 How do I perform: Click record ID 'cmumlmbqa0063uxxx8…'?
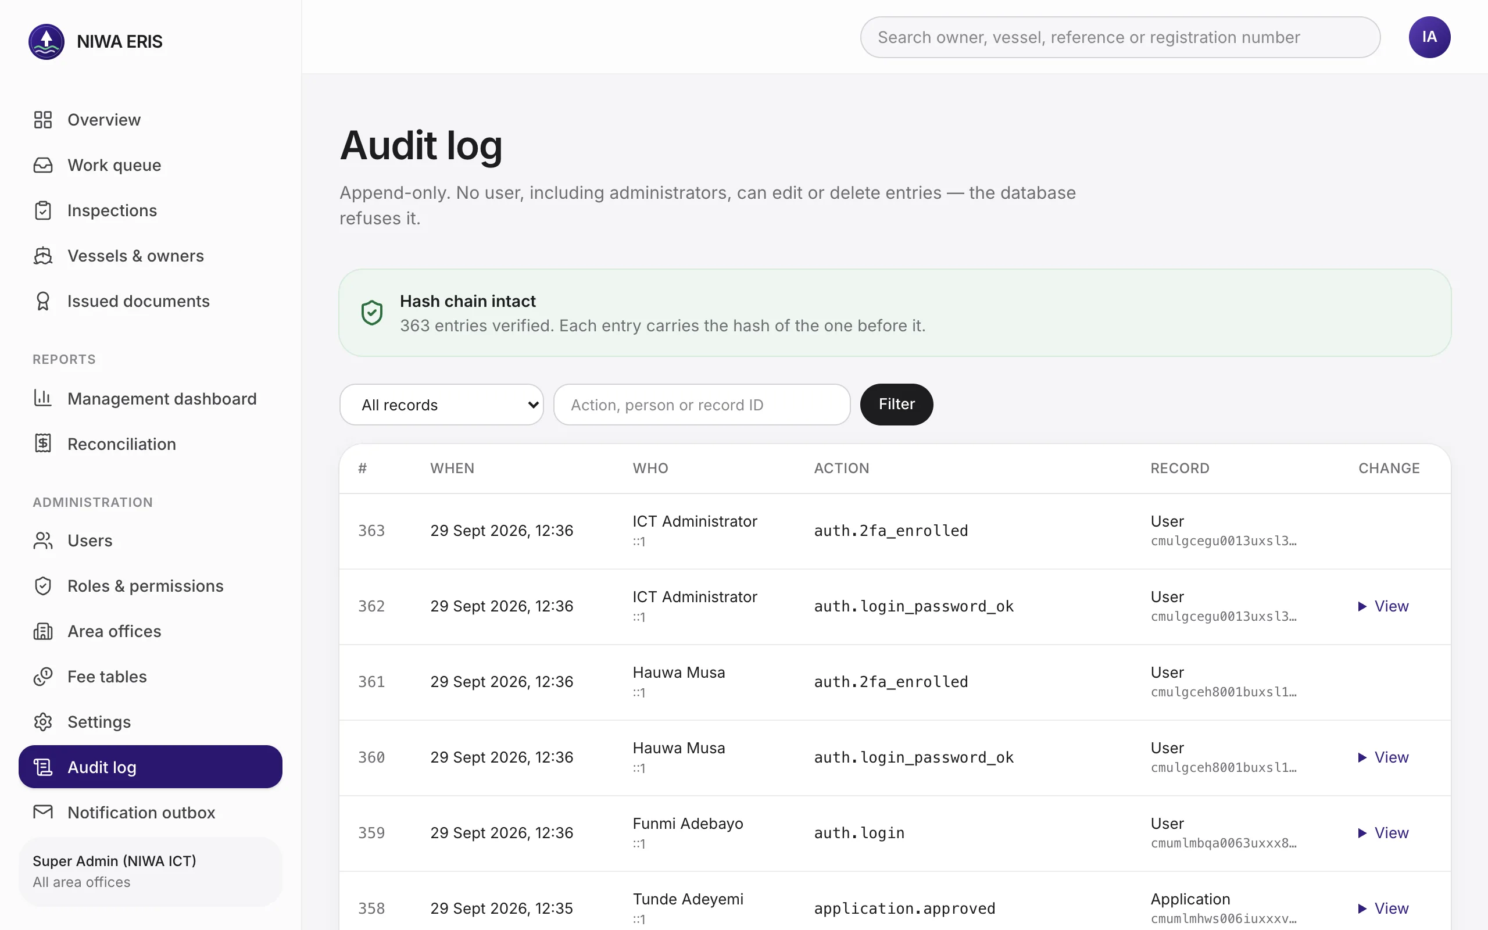coord(1224,843)
